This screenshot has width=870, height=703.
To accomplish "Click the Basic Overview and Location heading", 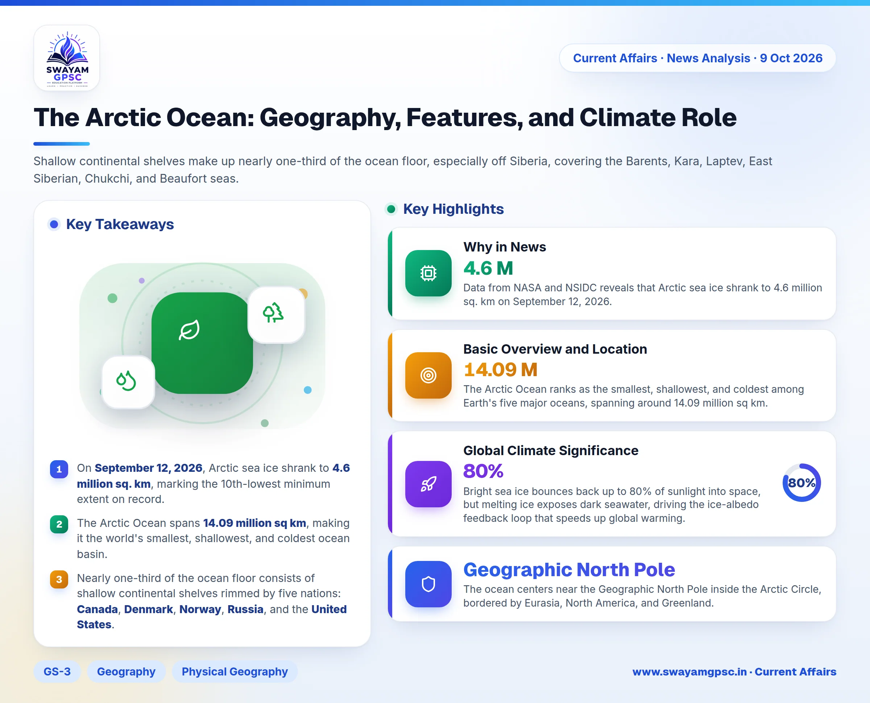I will (555, 349).
